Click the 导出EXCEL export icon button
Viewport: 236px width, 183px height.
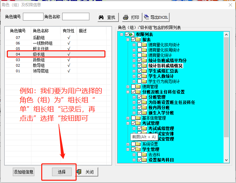[x=156, y=17]
